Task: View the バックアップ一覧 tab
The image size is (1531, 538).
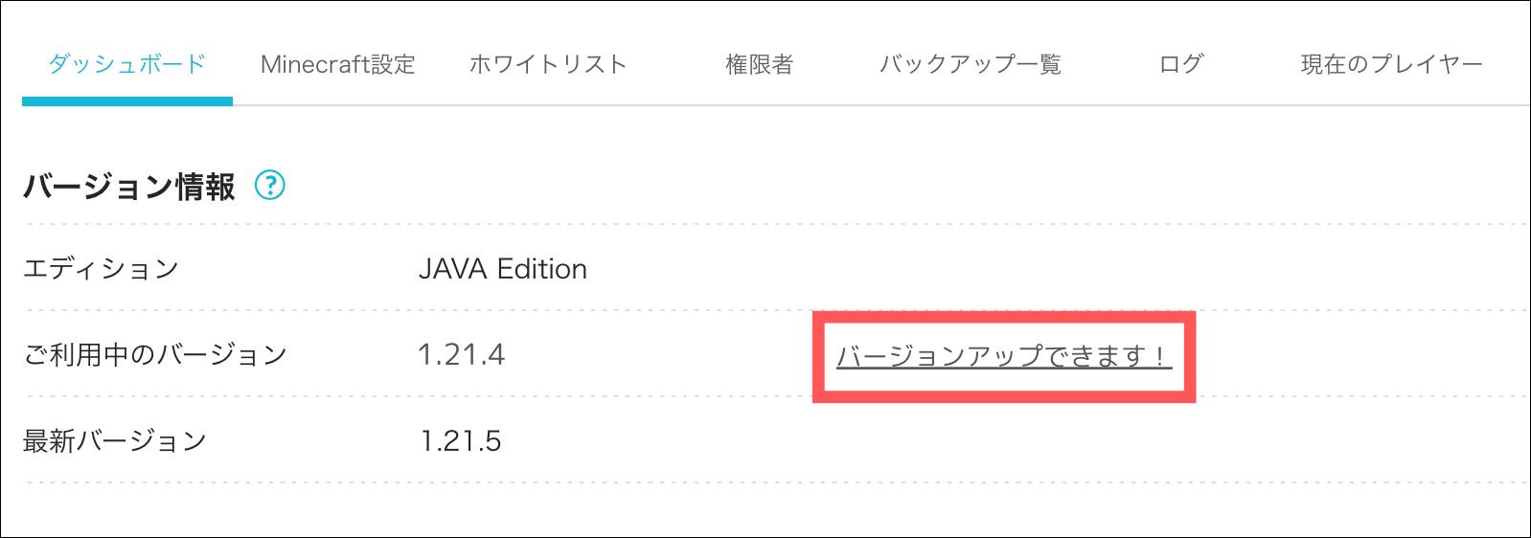Action: (x=971, y=64)
